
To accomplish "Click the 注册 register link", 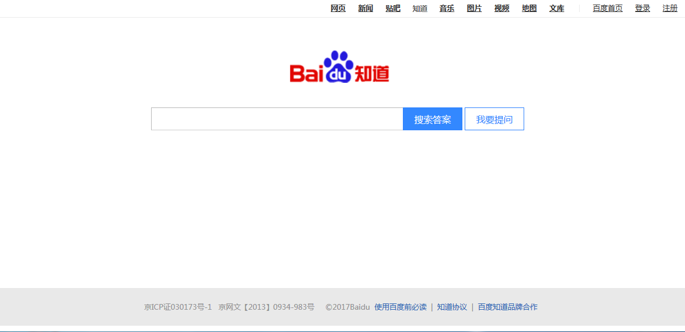I will pos(670,9).
